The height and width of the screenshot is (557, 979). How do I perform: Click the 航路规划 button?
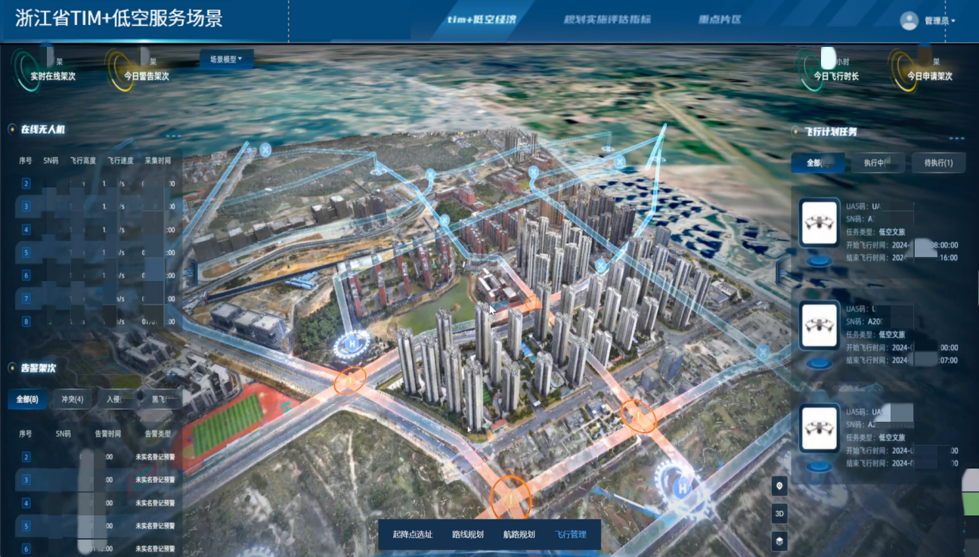pyautogui.click(x=519, y=534)
